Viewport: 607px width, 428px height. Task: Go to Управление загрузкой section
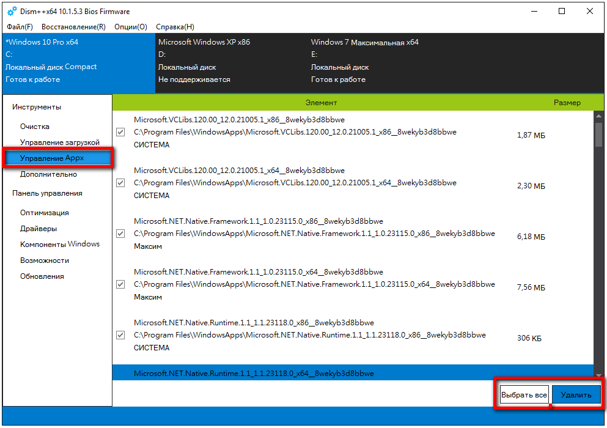(59, 142)
